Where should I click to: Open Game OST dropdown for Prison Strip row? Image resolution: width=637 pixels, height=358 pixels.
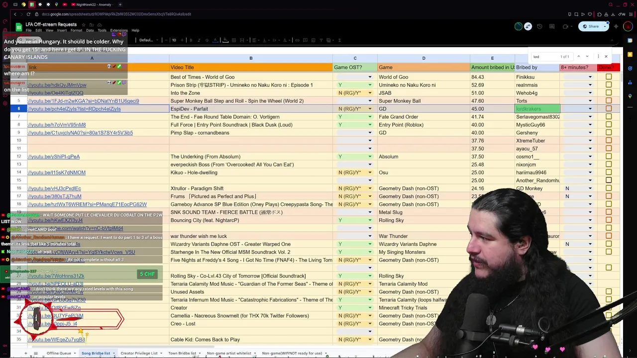pos(370,85)
